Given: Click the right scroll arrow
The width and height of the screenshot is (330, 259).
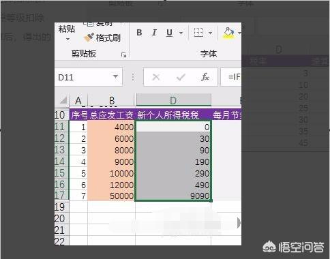Looking at the screenshot, I should (x=239, y=223).
